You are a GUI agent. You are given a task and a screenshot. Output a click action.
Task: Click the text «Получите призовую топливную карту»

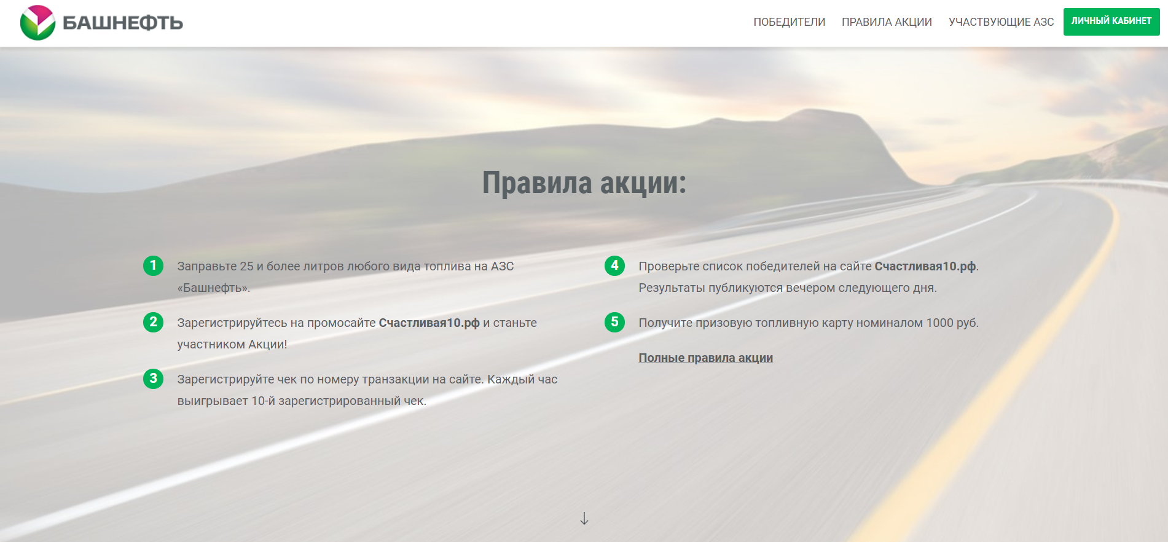pos(745,323)
